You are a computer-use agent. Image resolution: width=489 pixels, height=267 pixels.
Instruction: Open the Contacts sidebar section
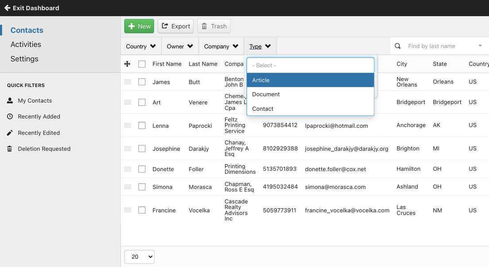pyautogui.click(x=27, y=30)
